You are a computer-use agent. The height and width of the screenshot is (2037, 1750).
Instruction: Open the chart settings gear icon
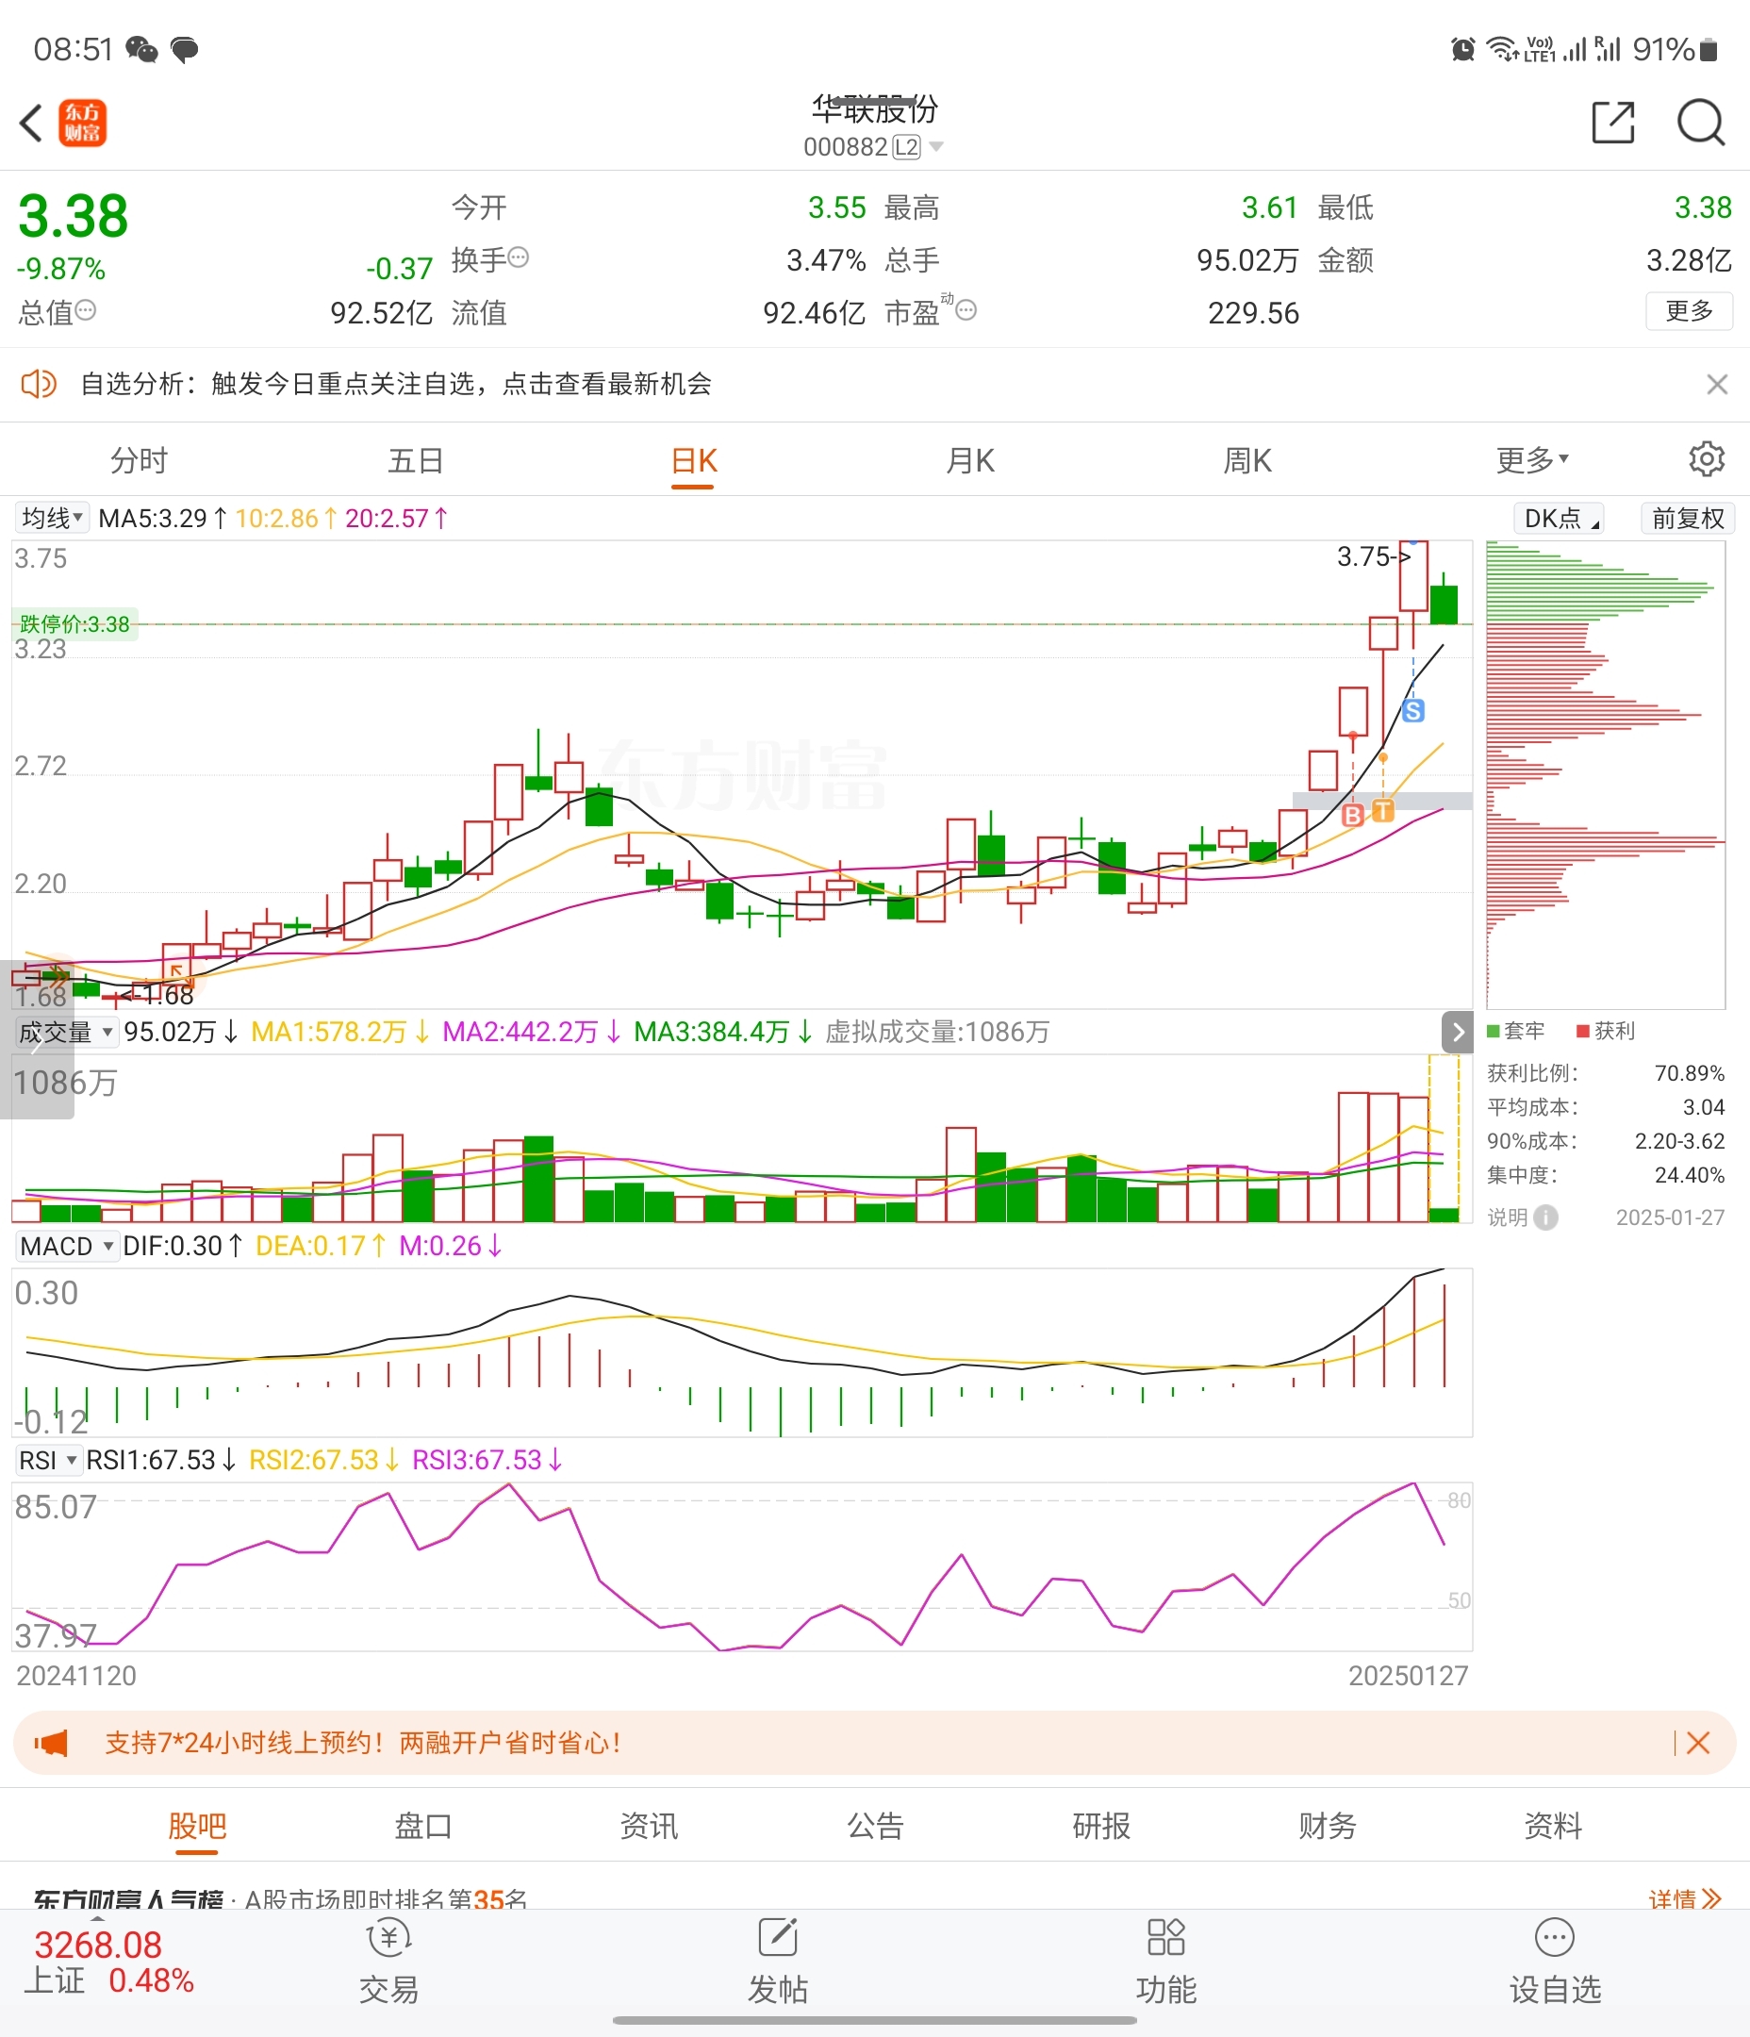pyautogui.click(x=1707, y=459)
